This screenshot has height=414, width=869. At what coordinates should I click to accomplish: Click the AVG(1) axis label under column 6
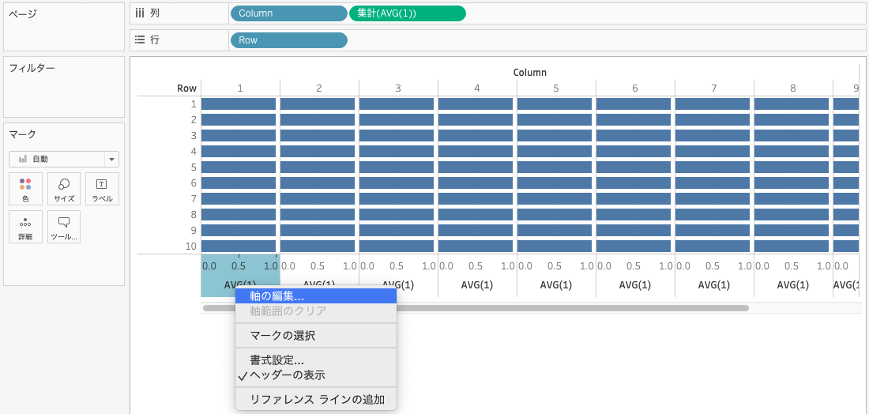pyautogui.click(x=635, y=285)
